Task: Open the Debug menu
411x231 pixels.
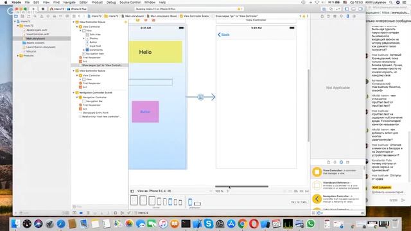Action: click(111, 3)
